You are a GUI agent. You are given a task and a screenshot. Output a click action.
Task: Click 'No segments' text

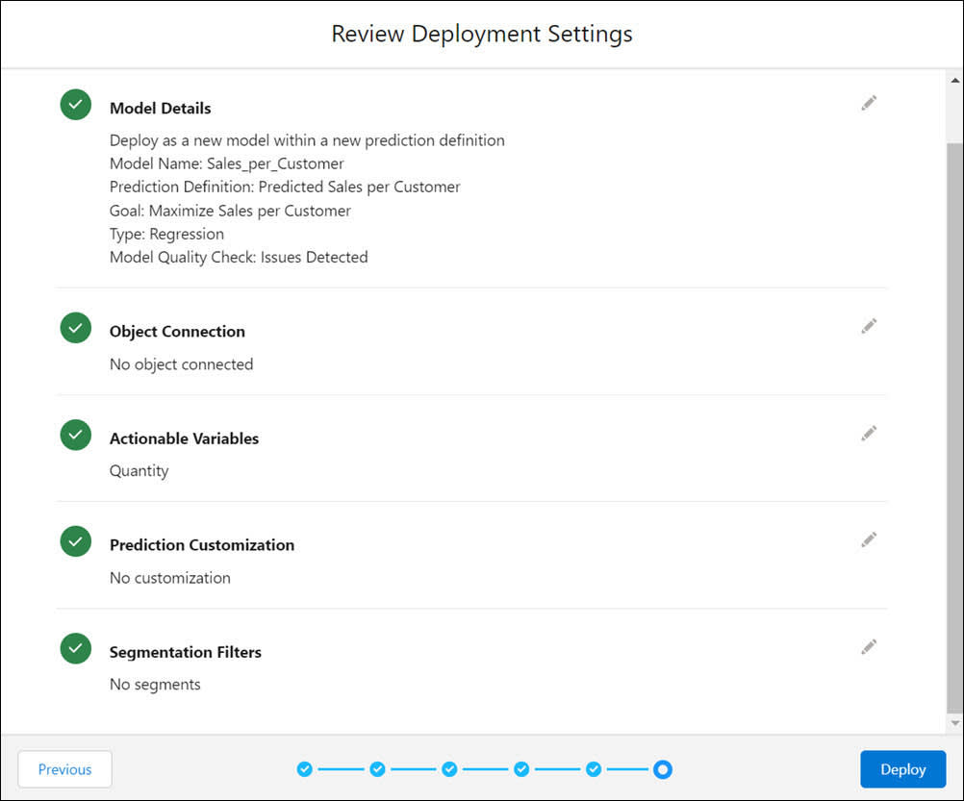point(155,685)
